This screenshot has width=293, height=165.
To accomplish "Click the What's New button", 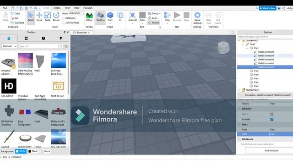I will 267,8.
